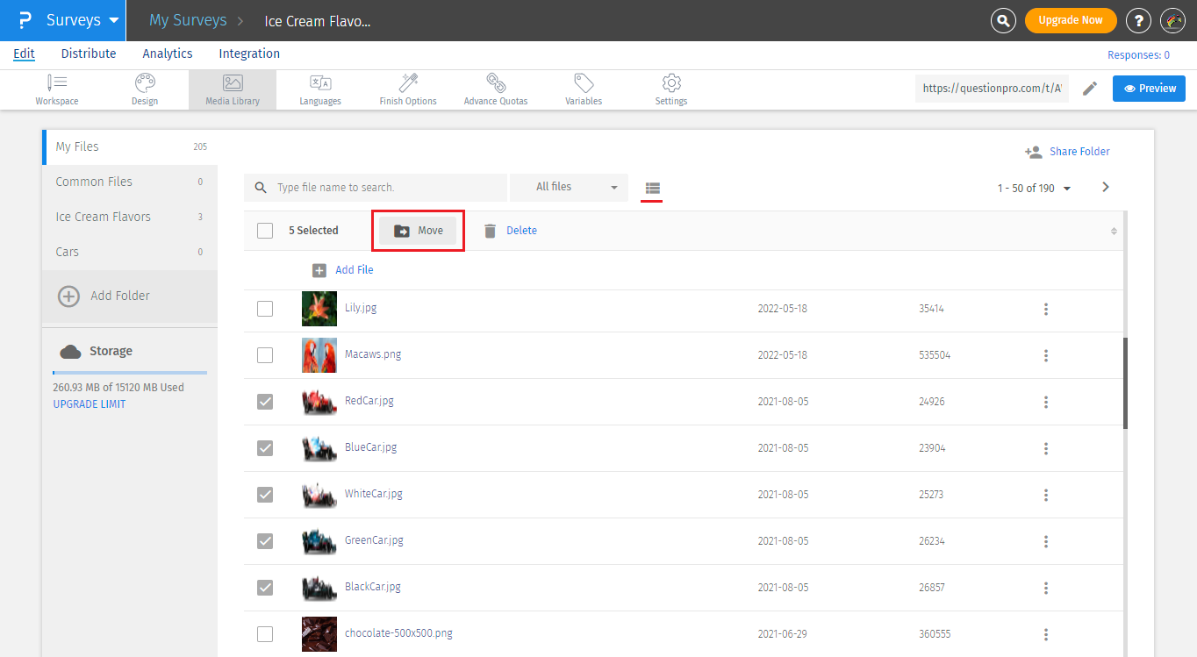The width and height of the screenshot is (1197, 657).
Task: Uncheck the BlueCar.jpg checkbox
Action: pyautogui.click(x=265, y=448)
